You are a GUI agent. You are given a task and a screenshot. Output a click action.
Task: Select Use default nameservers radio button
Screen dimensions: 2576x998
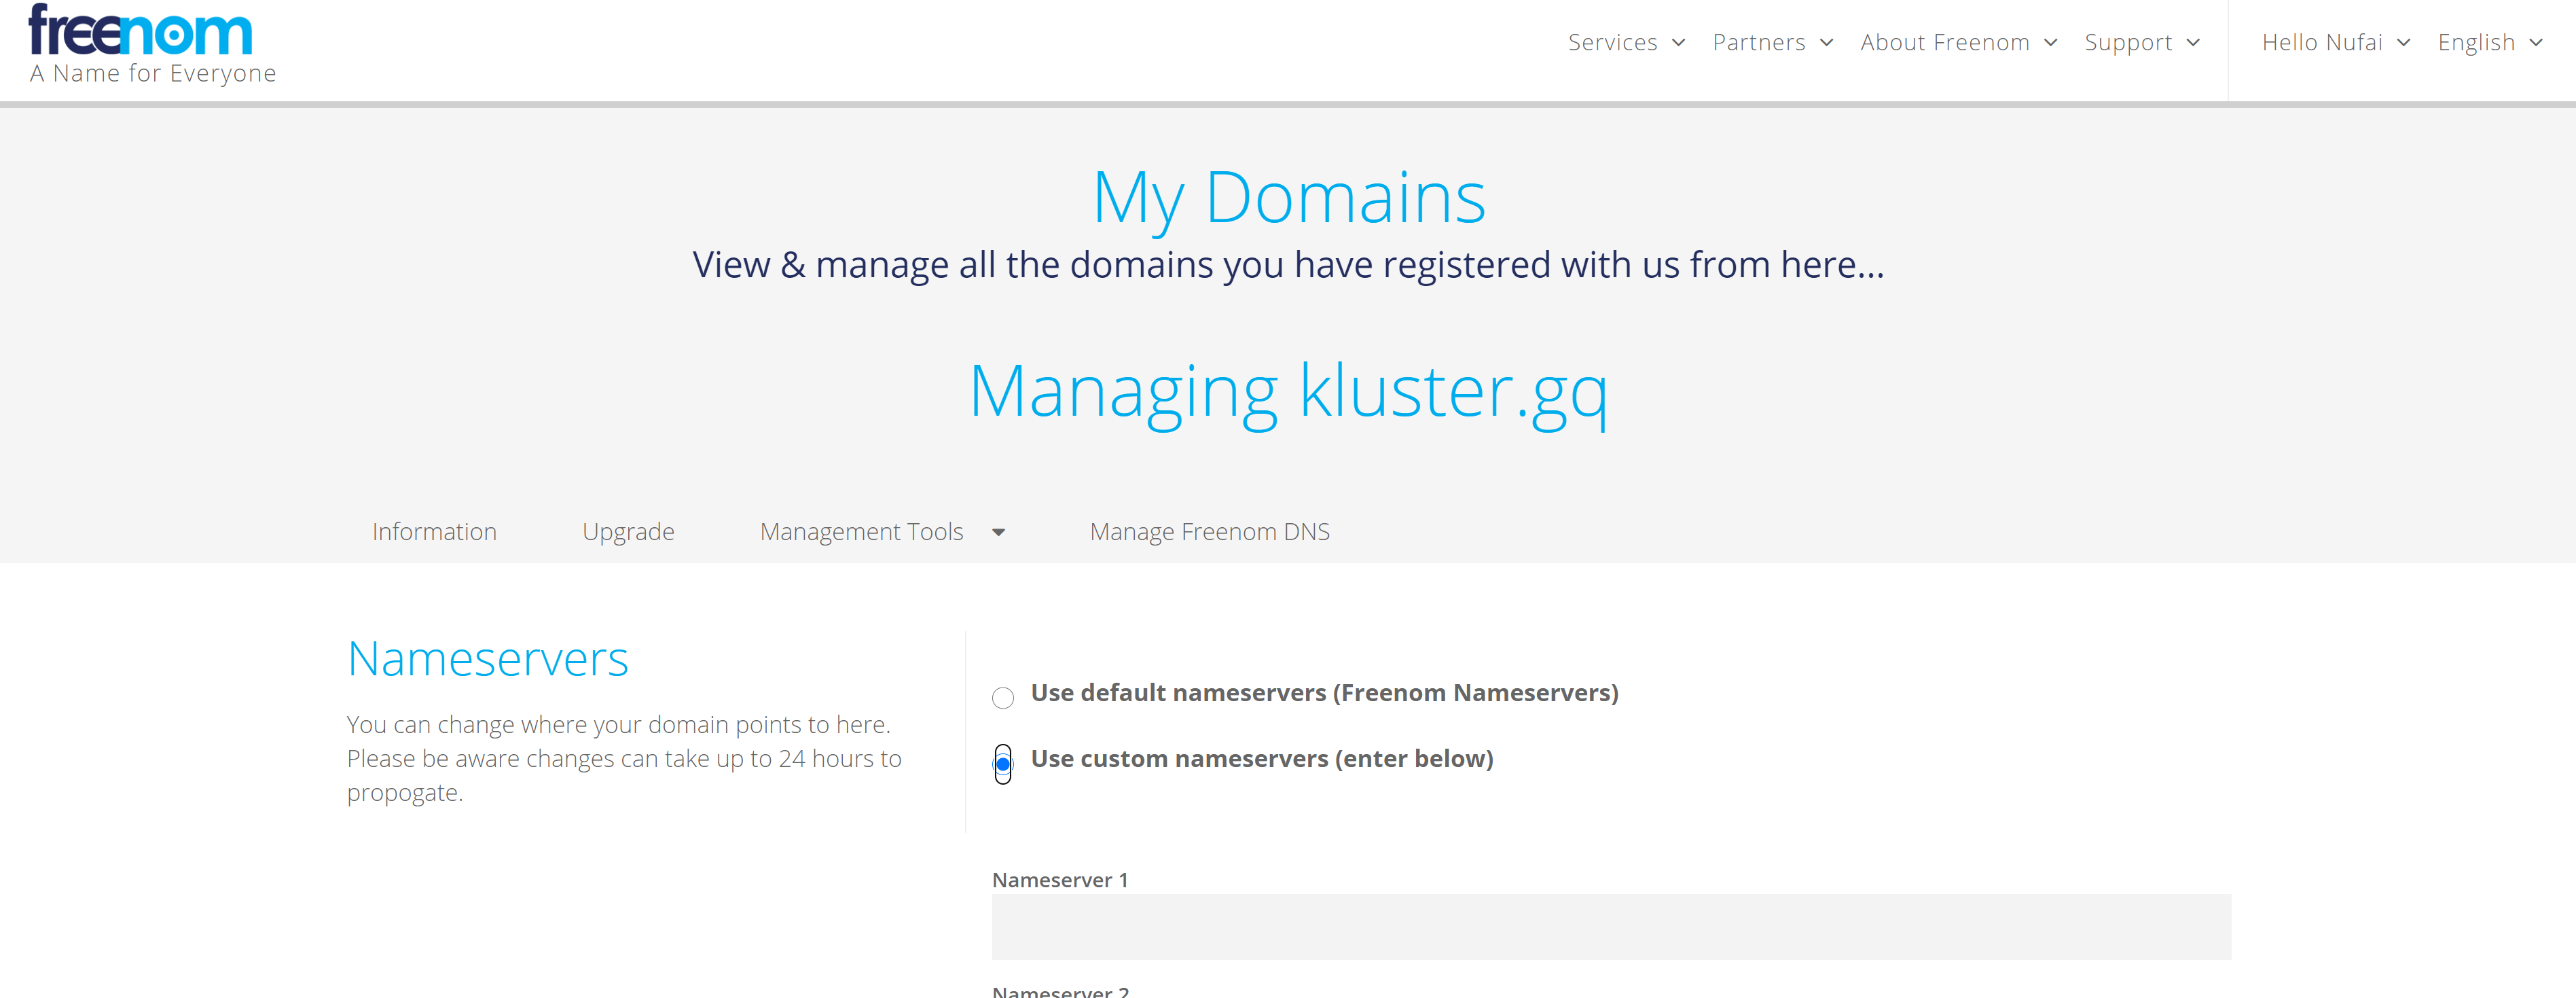pyautogui.click(x=1003, y=698)
